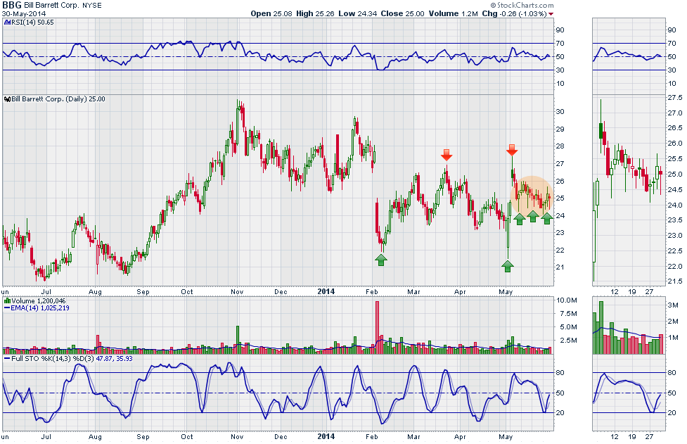
Task: Click the date 30-May-2014
Action: click(x=24, y=13)
